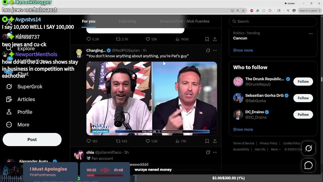The height and width of the screenshot is (182, 323).
Task: Bookmark the post with 745K views
Action: (x=207, y=39)
